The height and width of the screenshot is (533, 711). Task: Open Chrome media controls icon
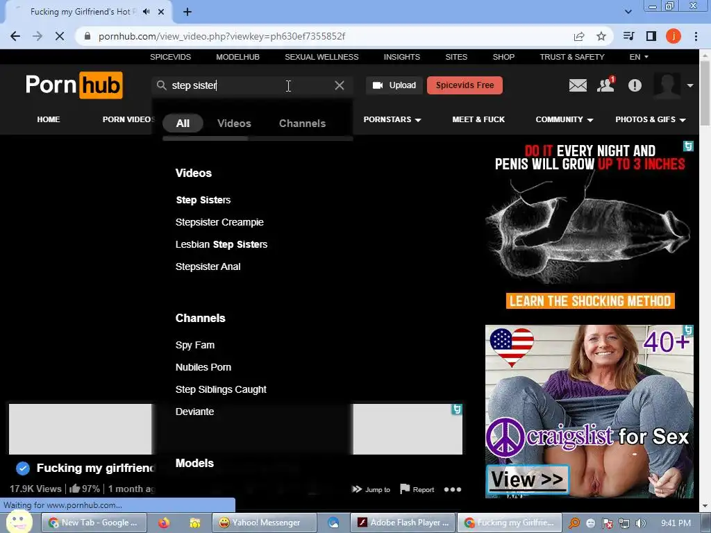628,36
